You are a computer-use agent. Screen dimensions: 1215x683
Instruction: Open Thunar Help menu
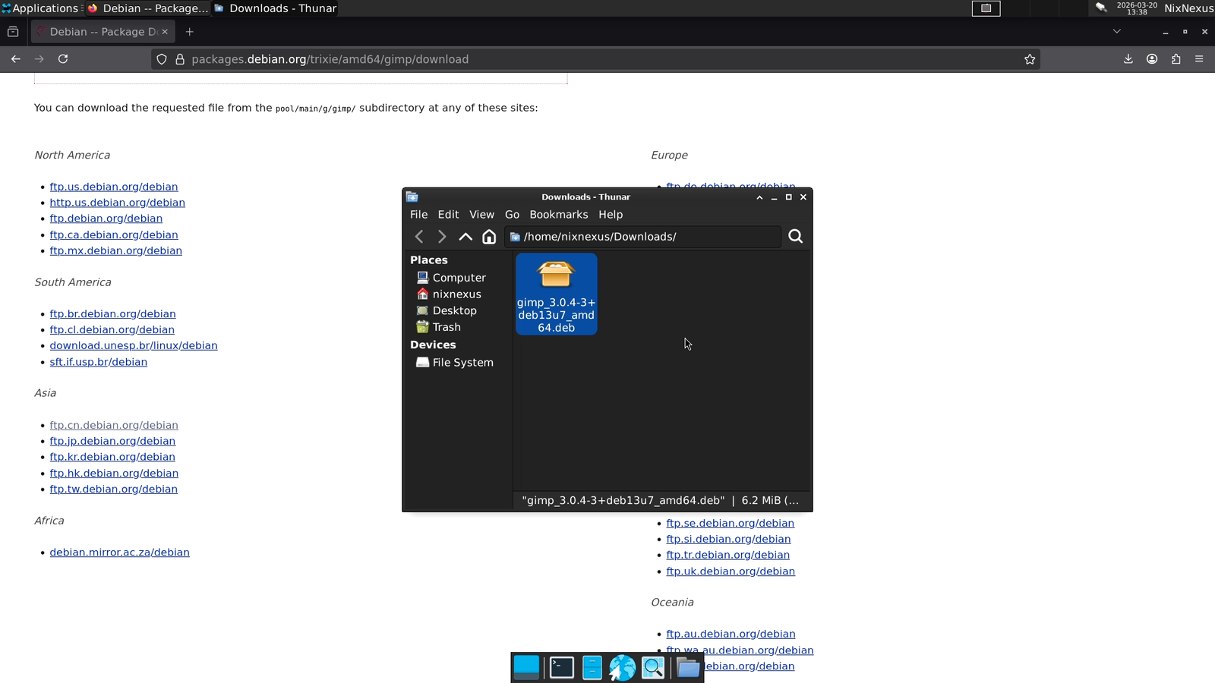pyautogui.click(x=611, y=215)
